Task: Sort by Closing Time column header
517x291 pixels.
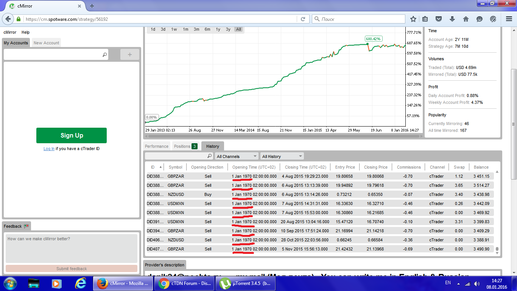Action: pos(305,167)
